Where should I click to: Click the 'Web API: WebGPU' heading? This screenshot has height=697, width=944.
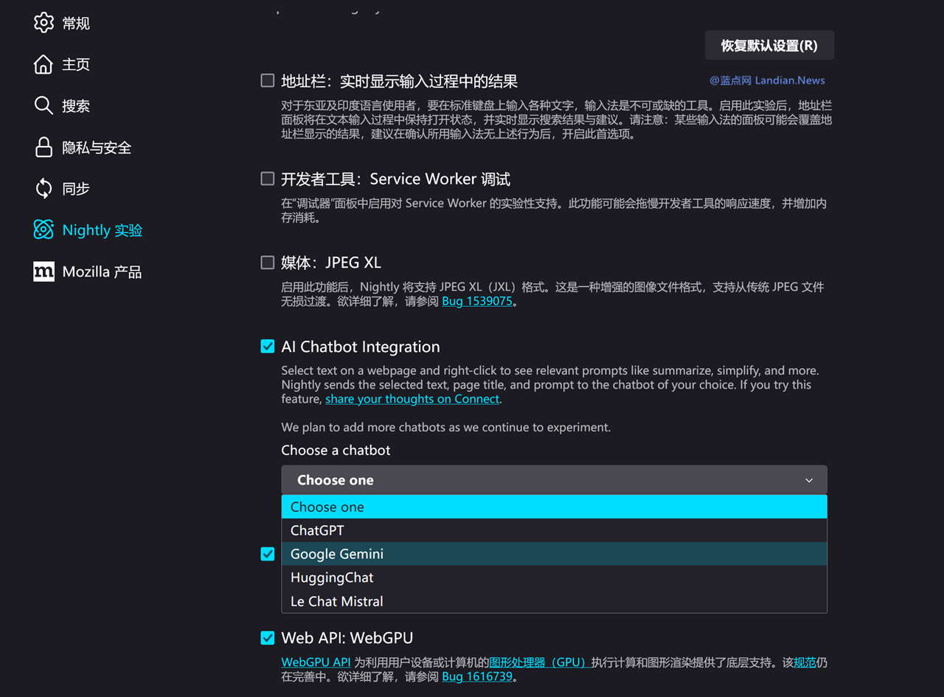(347, 638)
